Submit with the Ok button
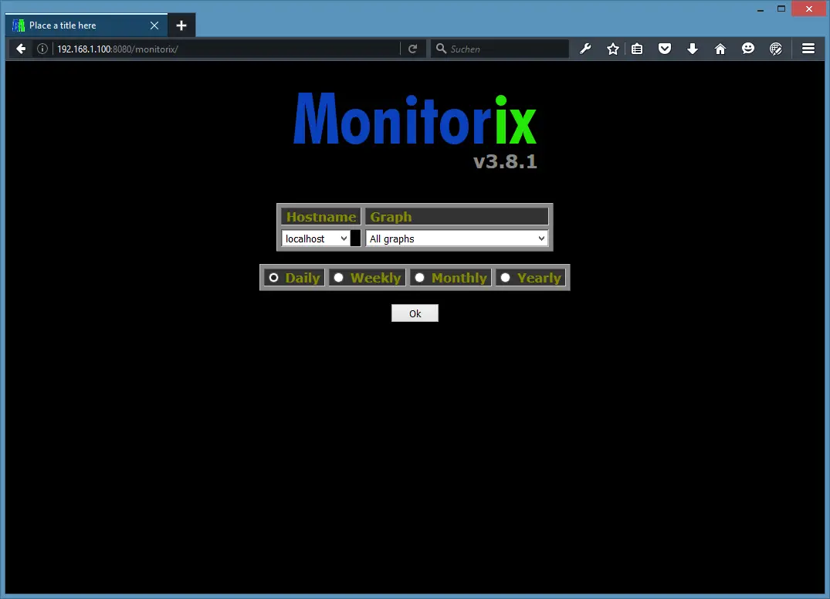 (x=415, y=313)
